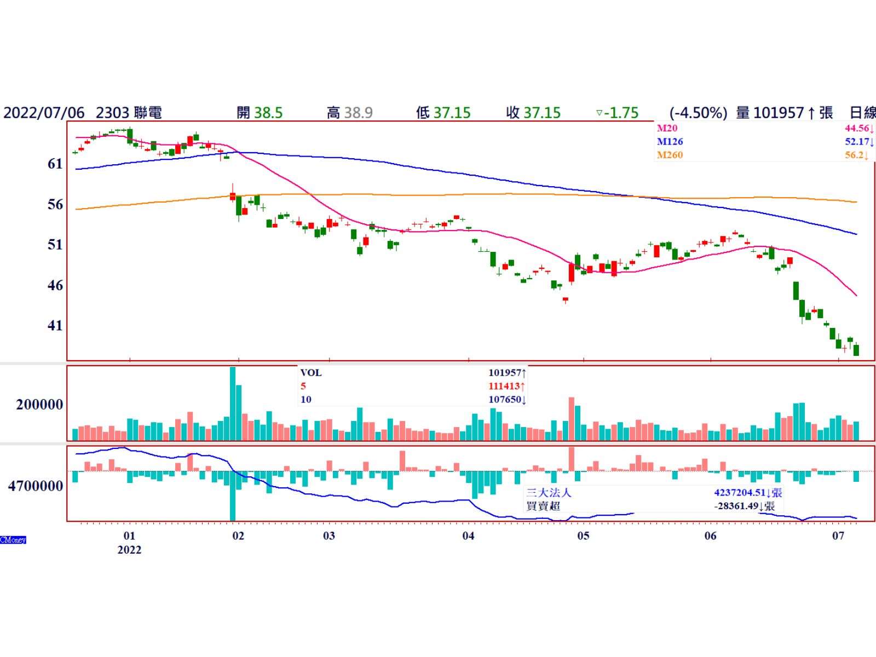This screenshot has width=876, height=657.
Task: Select the 買賣超 value -28361.49
Action: coord(745,506)
